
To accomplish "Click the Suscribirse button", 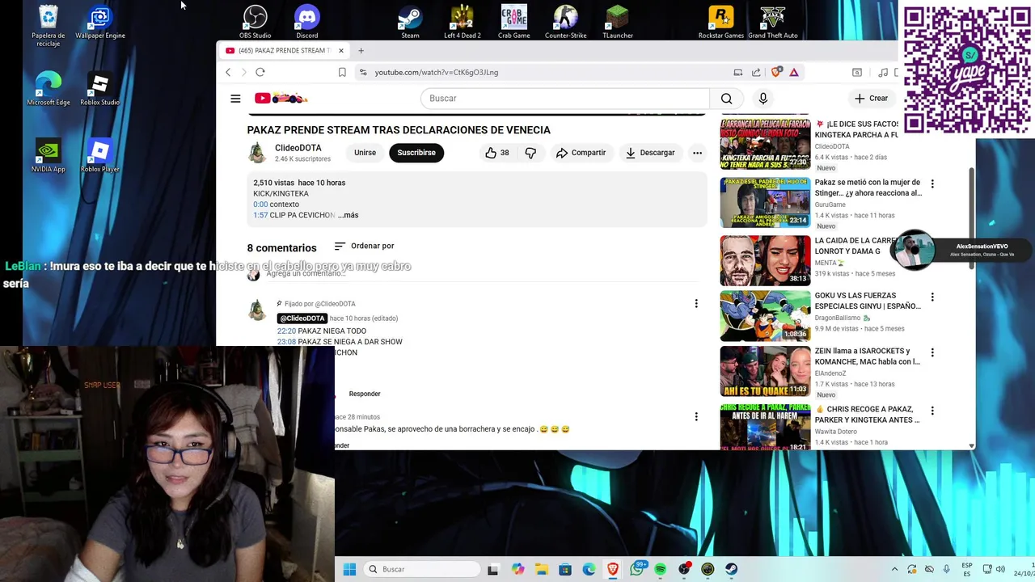I will [416, 153].
